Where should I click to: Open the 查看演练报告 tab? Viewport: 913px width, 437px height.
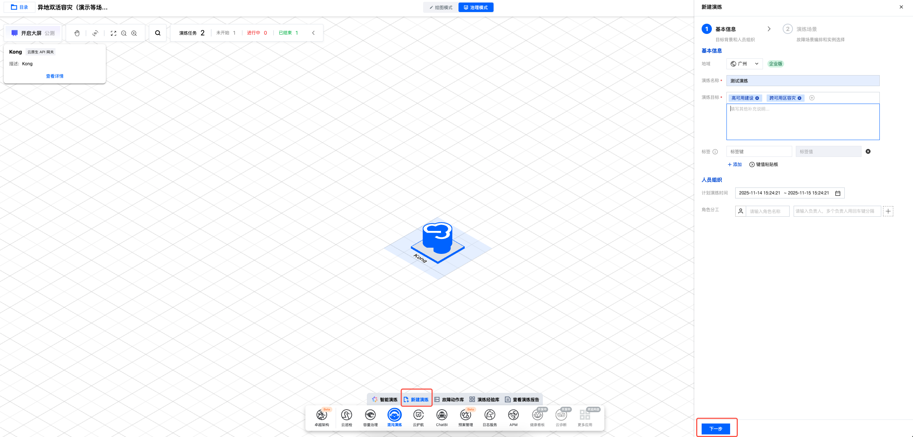point(522,400)
